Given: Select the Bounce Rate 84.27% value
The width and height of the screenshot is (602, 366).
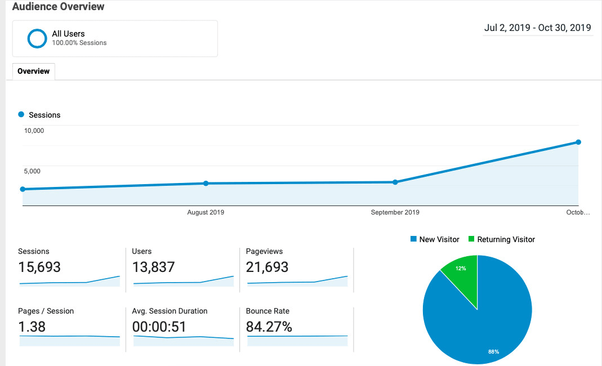Looking at the screenshot, I should (x=269, y=327).
